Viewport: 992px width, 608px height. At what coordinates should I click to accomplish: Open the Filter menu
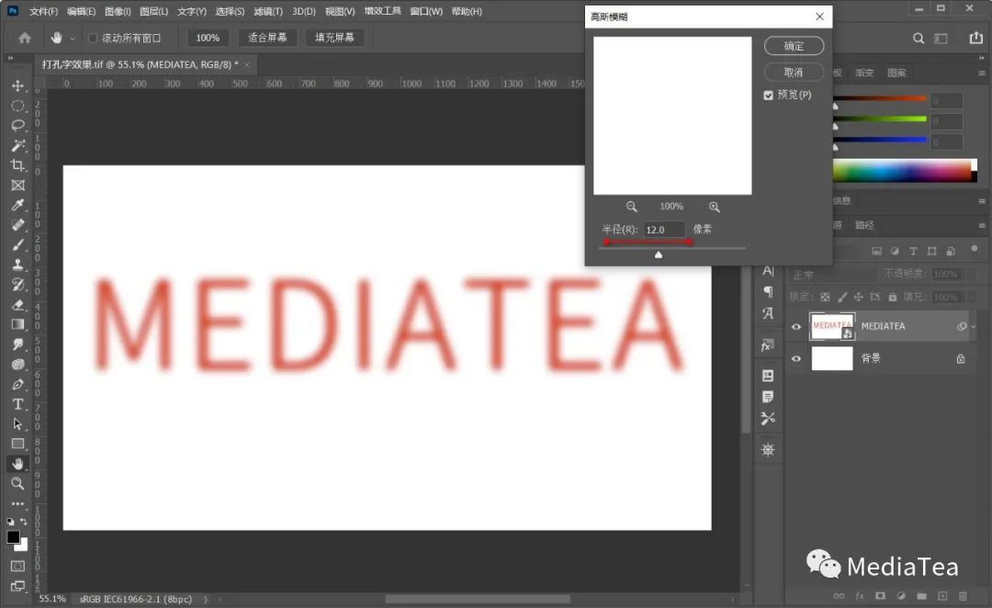pyautogui.click(x=268, y=11)
